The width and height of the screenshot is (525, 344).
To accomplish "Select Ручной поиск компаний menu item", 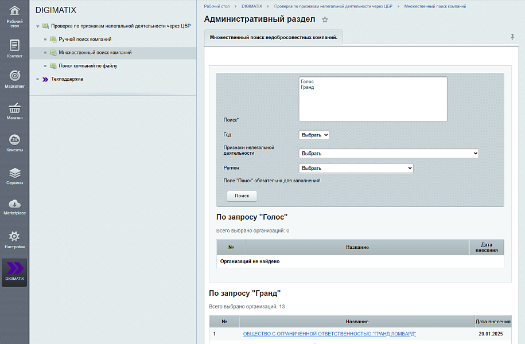I will tap(85, 40).
